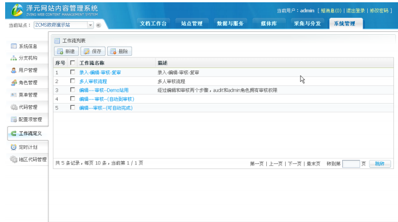Click the 序号 column header
The width and height of the screenshot is (398, 222).
click(60, 63)
